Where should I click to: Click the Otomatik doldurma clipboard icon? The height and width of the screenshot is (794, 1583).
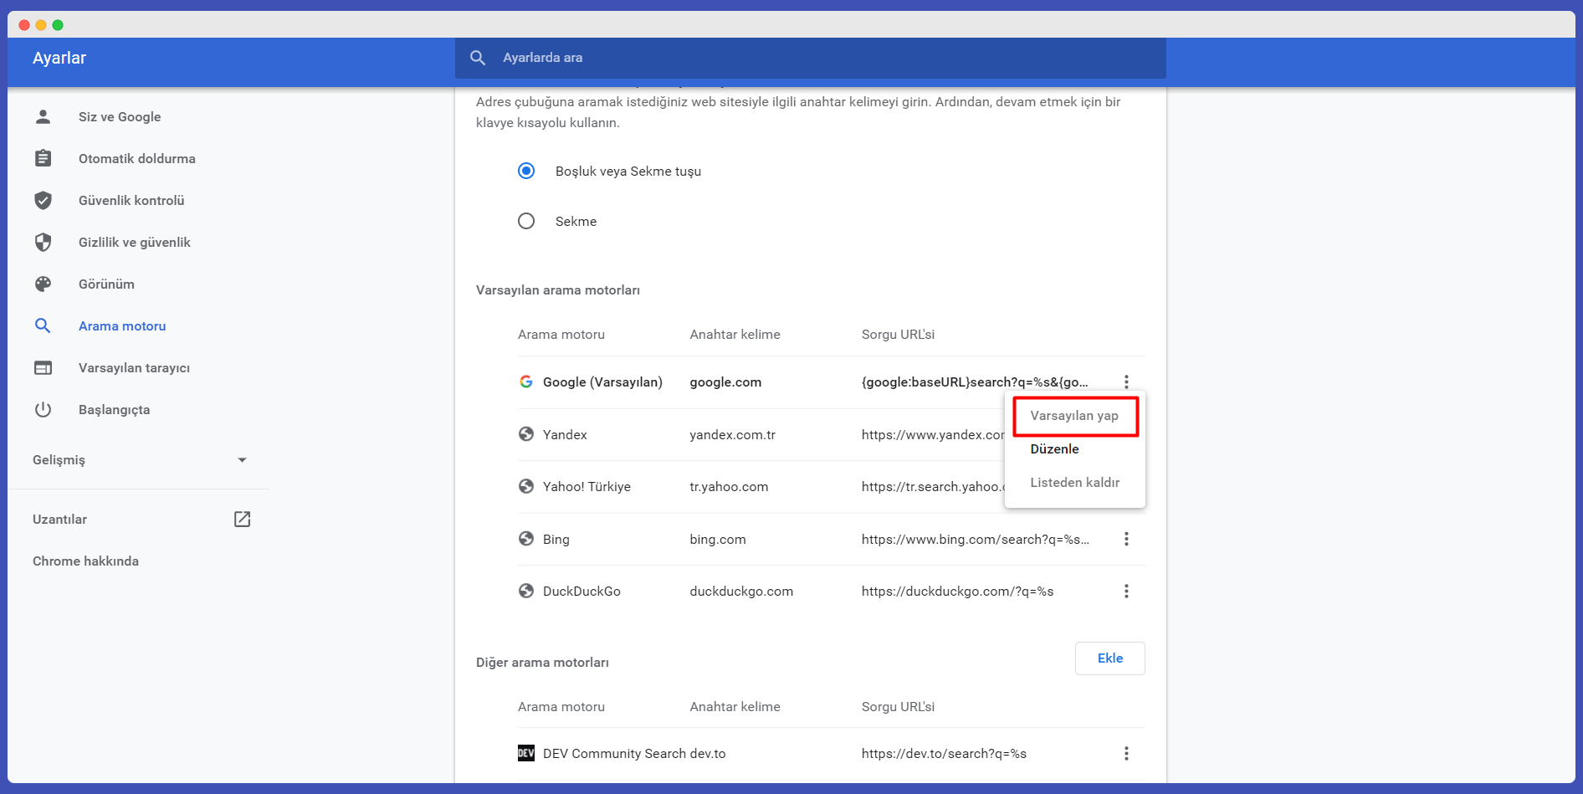coord(43,158)
